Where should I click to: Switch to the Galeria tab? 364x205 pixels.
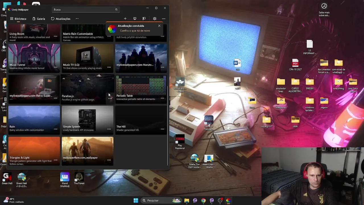tap(39, 19)
